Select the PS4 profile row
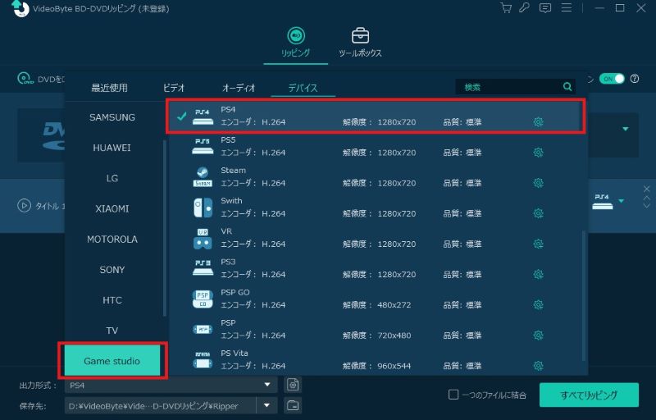 (x=376, y=116)
